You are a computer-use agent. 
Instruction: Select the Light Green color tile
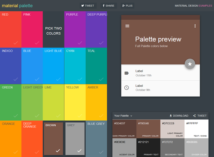tap(32, 102)
